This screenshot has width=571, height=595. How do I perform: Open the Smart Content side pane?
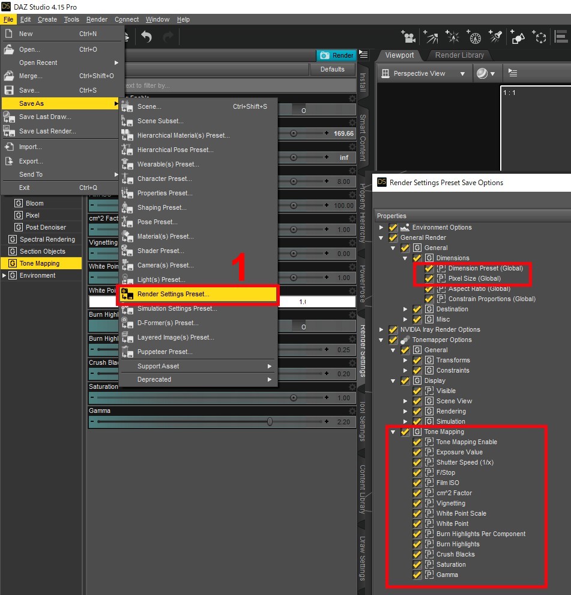click(363, 138)
